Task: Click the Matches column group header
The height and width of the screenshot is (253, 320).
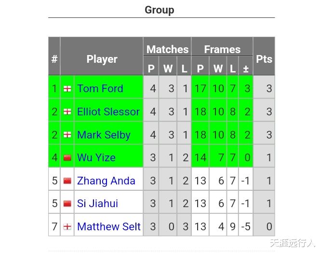Action: point(167,49)
